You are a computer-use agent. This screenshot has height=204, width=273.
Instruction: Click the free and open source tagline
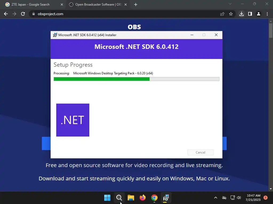coord(134,165)
